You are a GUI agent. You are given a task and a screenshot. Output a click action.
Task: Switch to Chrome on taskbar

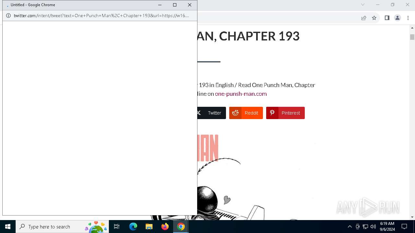(181, 227)
